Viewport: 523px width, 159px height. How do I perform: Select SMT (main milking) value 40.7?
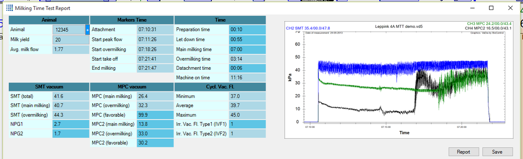[71, 106]
